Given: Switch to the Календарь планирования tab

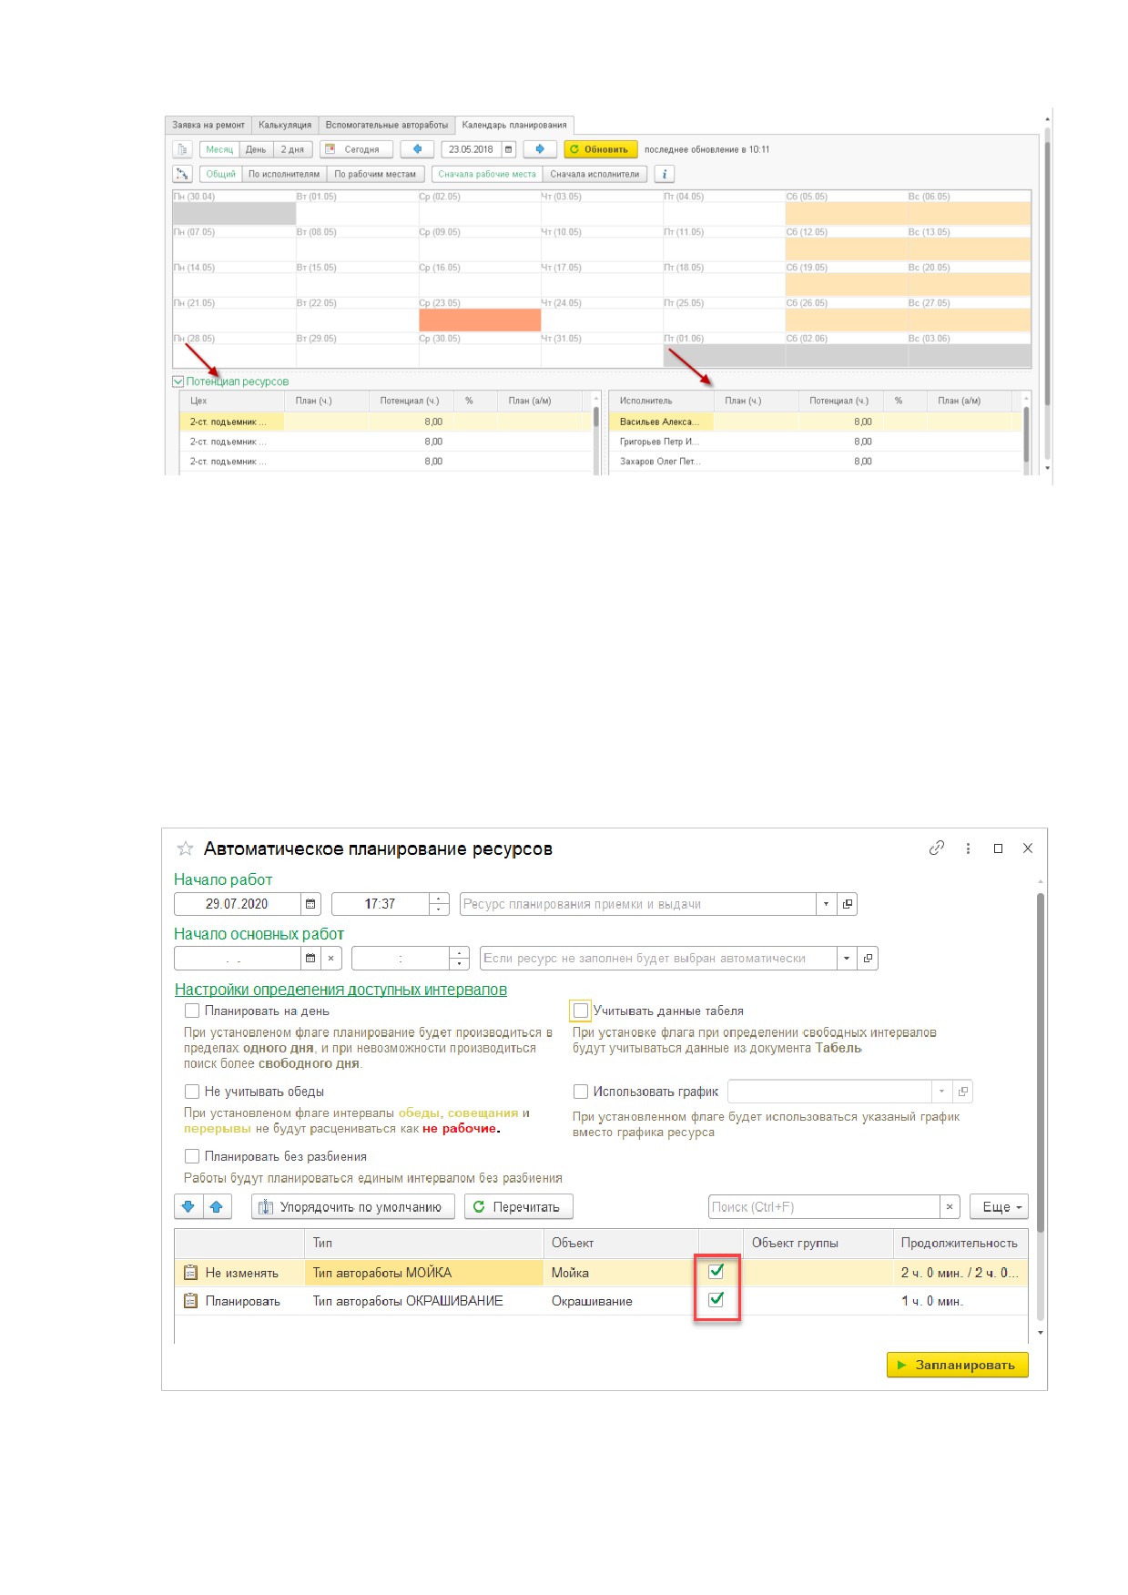Looking at the screenshot, I should [x=514, y=126].
